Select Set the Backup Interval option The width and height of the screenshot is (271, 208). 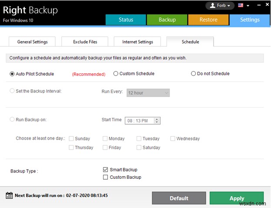click(x=12, y=91)
